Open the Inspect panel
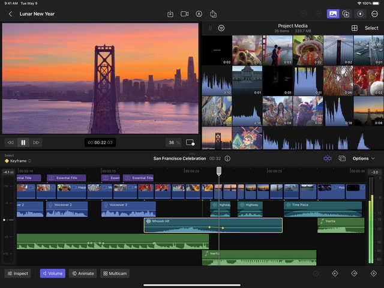The image size is (384, 288). click(x=17, y=274)
